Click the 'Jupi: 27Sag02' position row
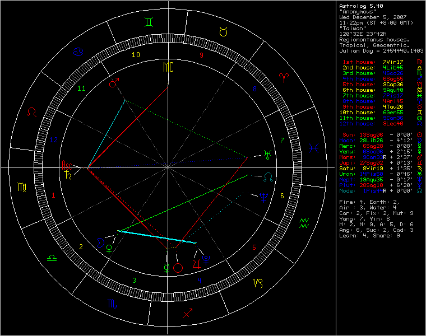Screen dimensions: 426x336 click(381, 163)
